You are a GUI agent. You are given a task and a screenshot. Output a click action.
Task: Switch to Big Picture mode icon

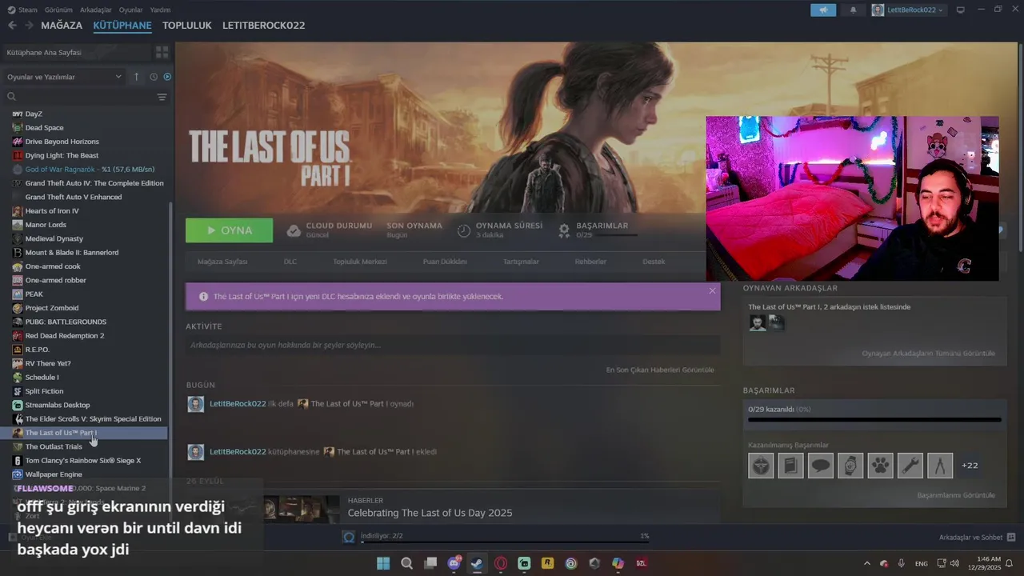961,10
